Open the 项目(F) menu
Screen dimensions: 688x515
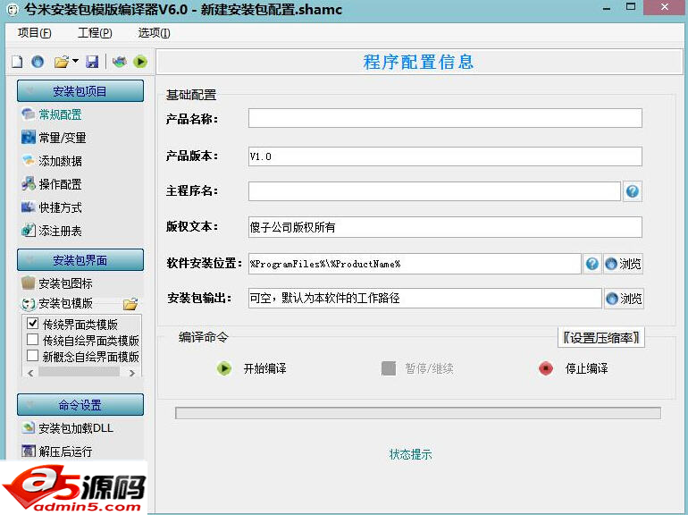(x=34, y=33)
